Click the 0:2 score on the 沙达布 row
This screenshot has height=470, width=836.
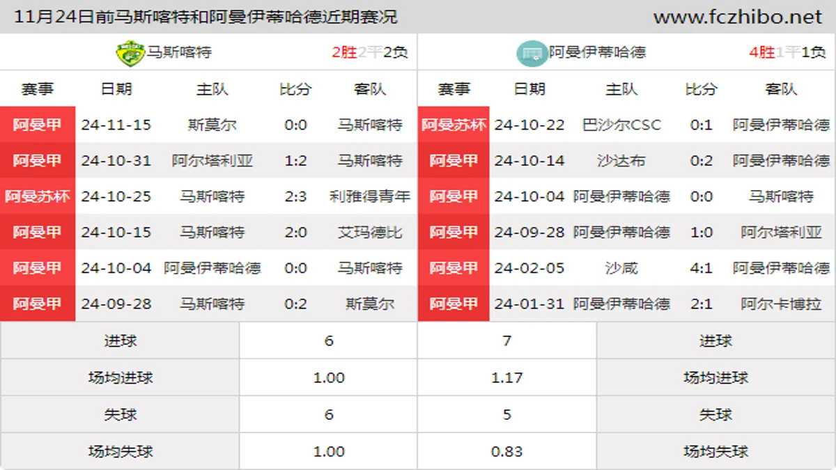point(702,161)
